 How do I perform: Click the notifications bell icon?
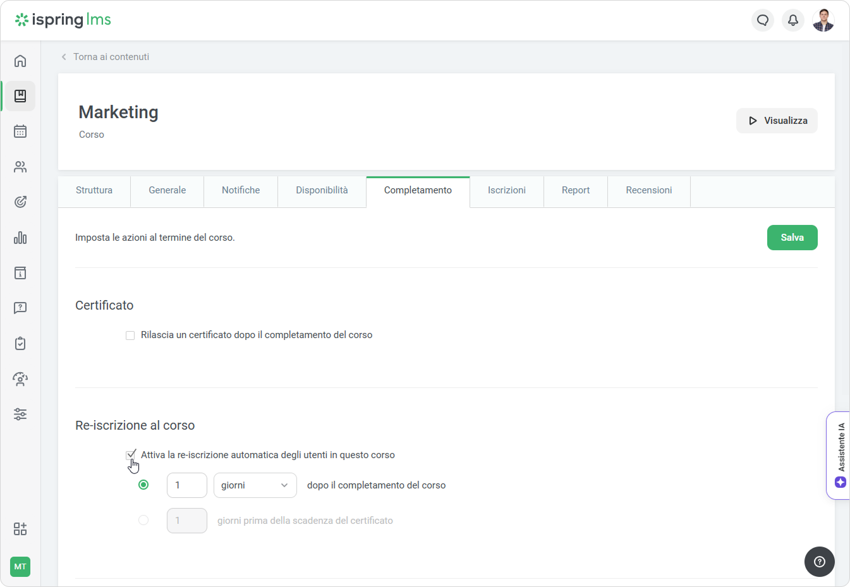tap(792, 20)
